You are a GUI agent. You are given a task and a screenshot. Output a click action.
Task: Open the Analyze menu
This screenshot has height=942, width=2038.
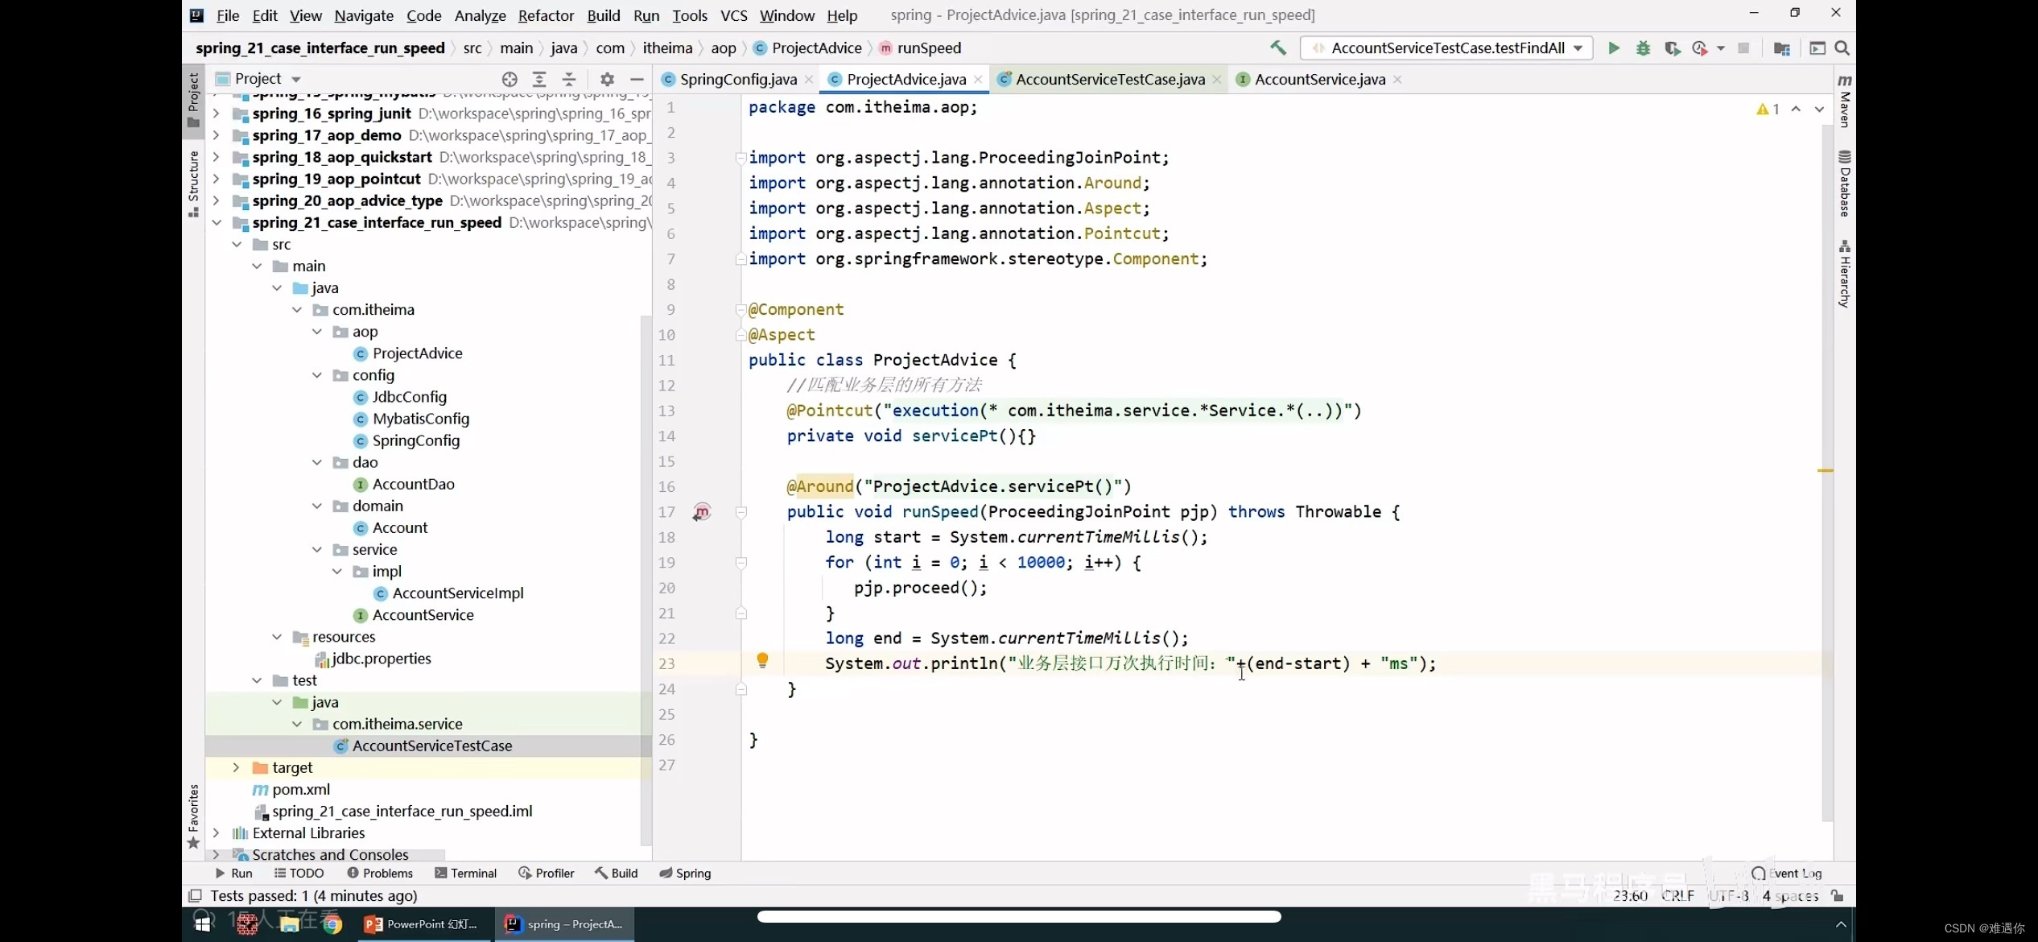[x=480, y=15]
